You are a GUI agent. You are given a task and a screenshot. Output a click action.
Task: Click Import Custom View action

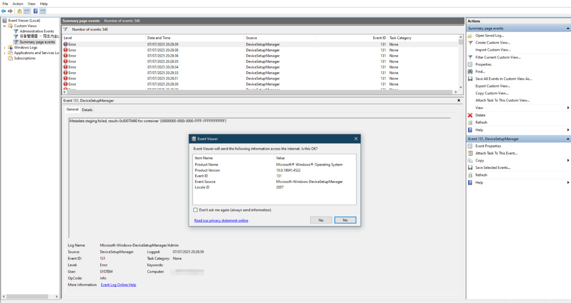click(493, 50)
